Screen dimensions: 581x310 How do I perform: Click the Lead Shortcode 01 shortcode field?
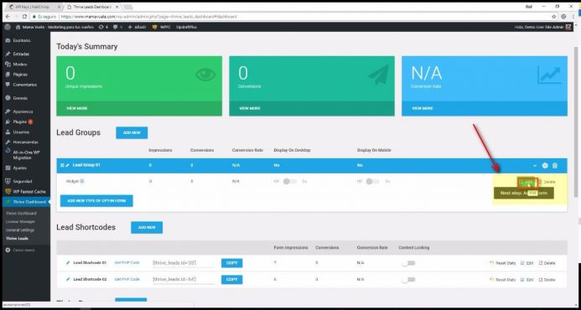184,263
